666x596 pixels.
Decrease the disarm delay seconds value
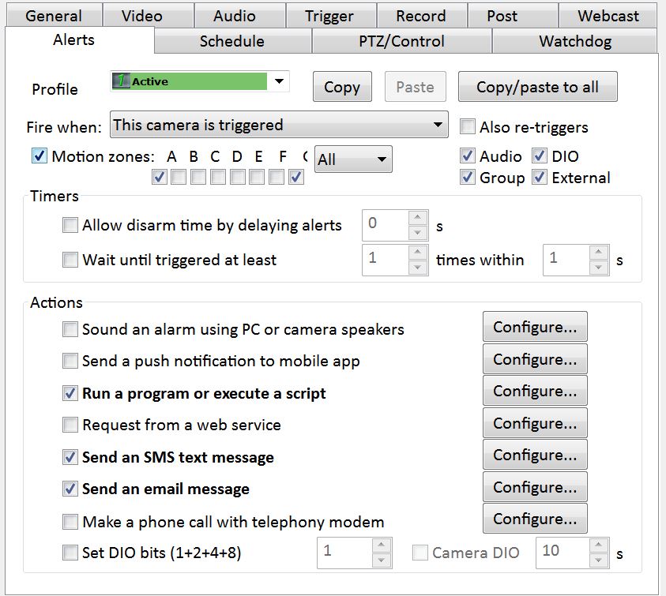pyautogui.click(x=418, y=233)
